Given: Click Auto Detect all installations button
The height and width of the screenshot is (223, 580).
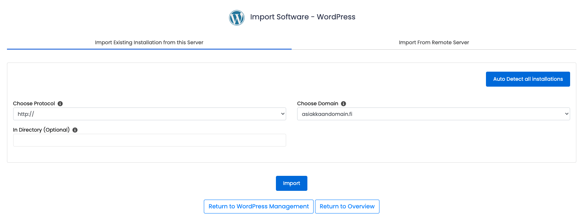Looking at the screenshot, I should coord(528,79).
